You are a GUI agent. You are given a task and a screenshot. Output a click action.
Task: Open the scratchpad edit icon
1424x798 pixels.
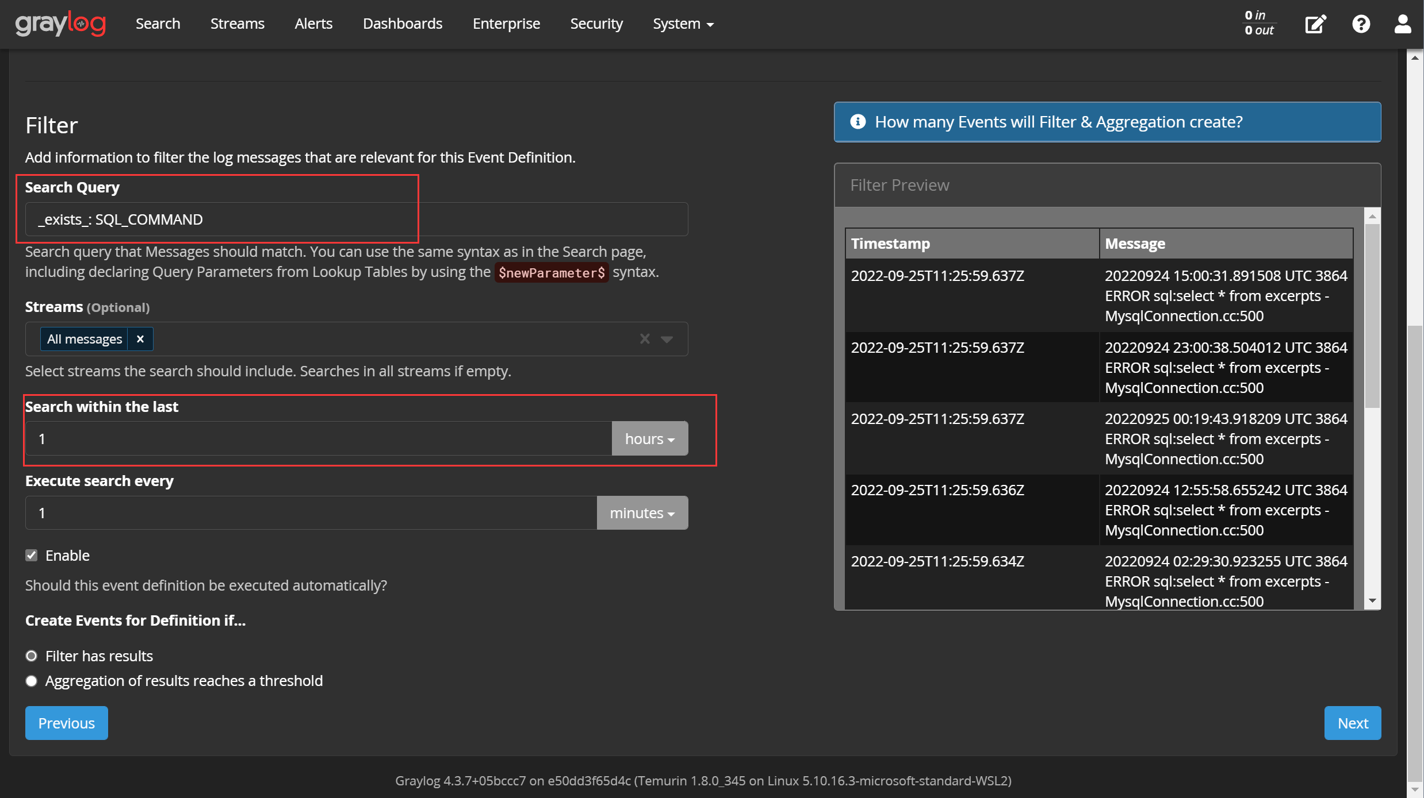pyautogui.click(x=1315, y=24)
